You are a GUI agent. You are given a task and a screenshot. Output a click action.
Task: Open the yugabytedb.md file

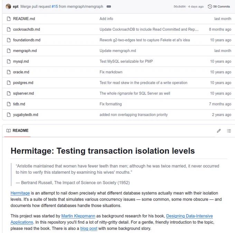[26, 115]
